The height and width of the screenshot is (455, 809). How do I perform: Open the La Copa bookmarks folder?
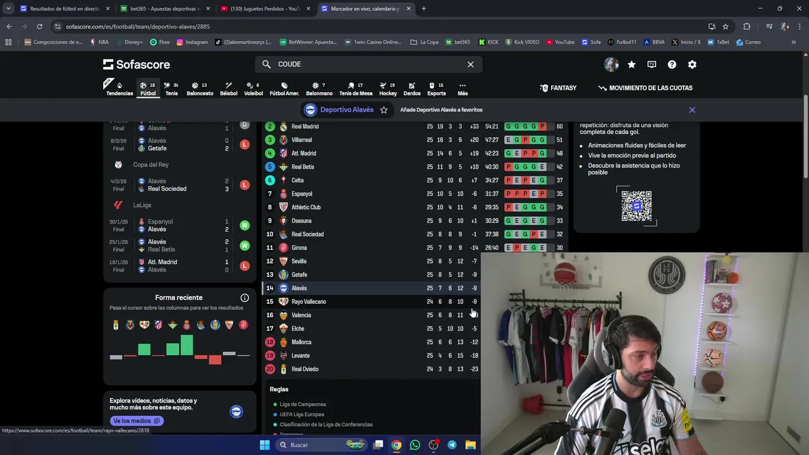424,42
